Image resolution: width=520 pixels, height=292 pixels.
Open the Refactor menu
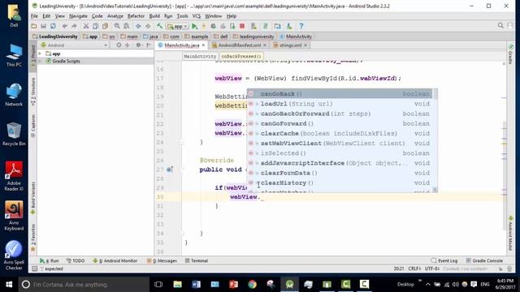tap(136, 16)
